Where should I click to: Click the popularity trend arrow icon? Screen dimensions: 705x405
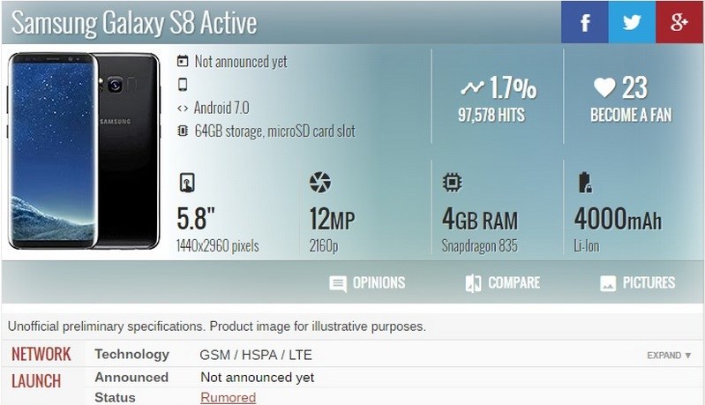[472, 87]
